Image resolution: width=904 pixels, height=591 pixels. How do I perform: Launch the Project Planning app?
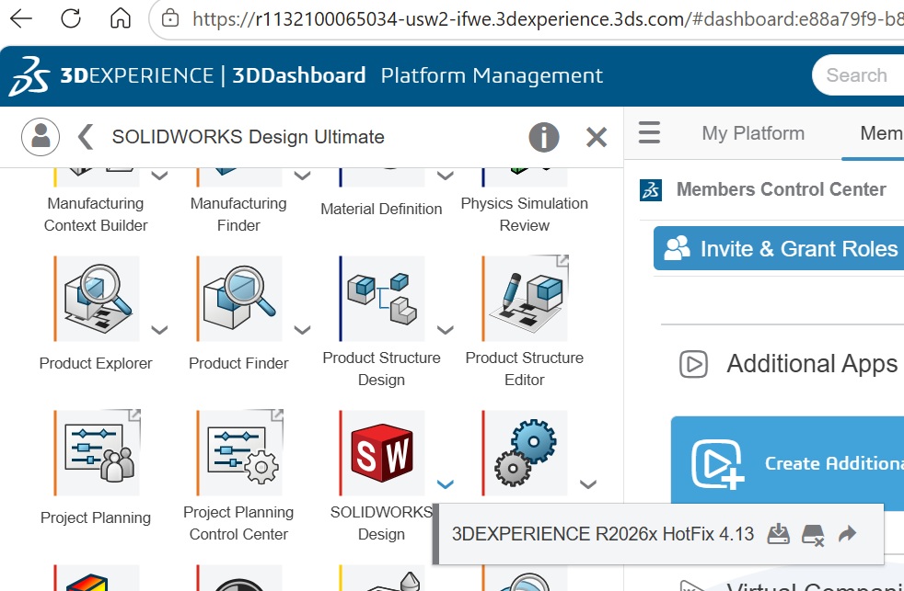pos(97,453)
